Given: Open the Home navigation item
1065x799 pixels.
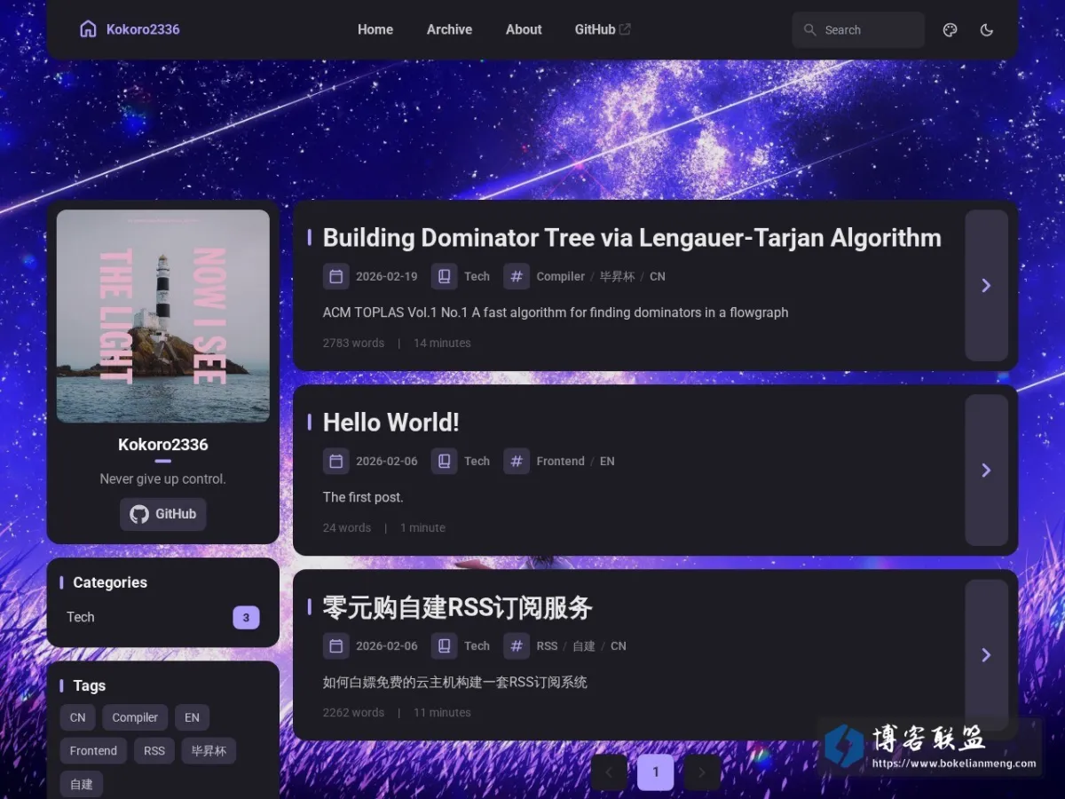Looking at the screenshot, I should tap(375, 29).
